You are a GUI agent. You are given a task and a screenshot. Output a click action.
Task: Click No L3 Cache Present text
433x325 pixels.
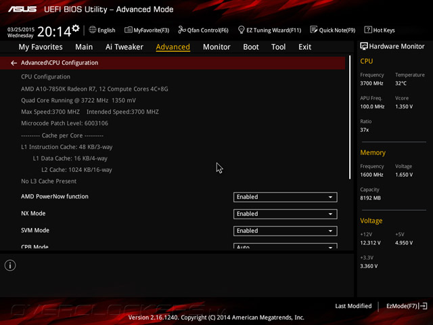(49, 181)
